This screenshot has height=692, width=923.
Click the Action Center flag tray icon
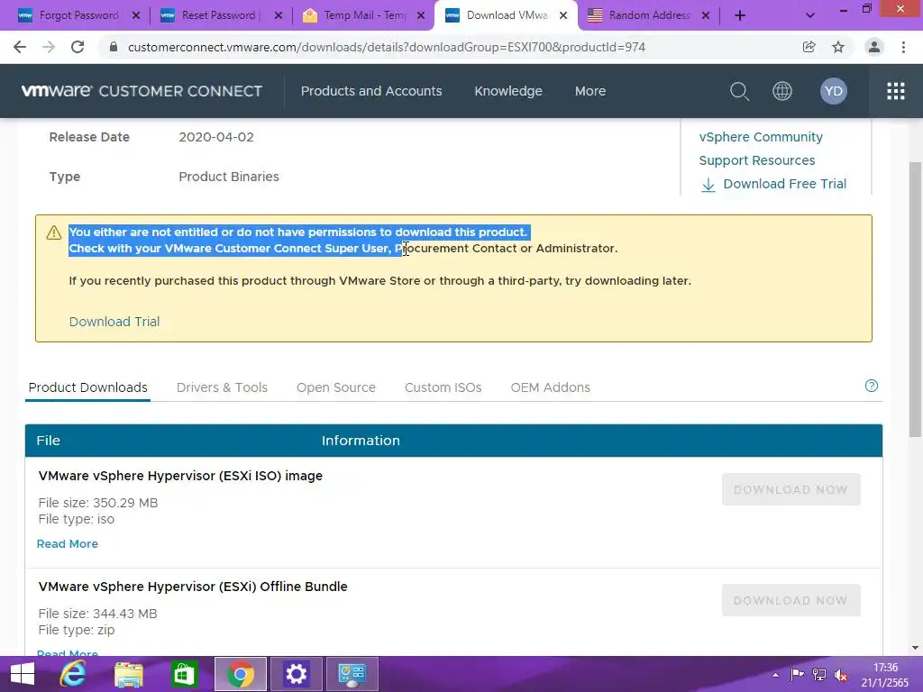coord(797,675)
